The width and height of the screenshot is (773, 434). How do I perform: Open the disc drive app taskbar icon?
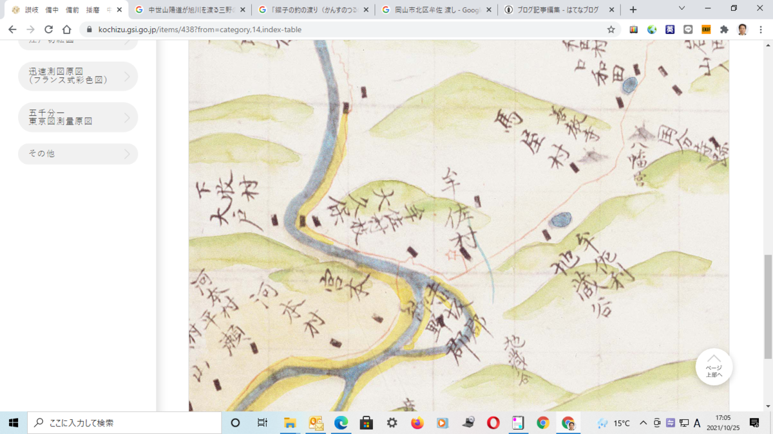point(468,422)
